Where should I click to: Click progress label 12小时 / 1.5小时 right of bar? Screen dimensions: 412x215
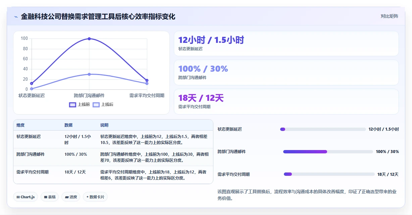(x=383, y=129)
